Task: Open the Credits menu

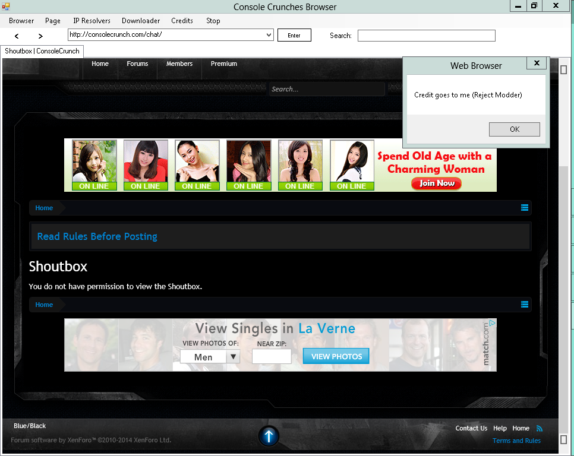Action: tap(182, 21)
